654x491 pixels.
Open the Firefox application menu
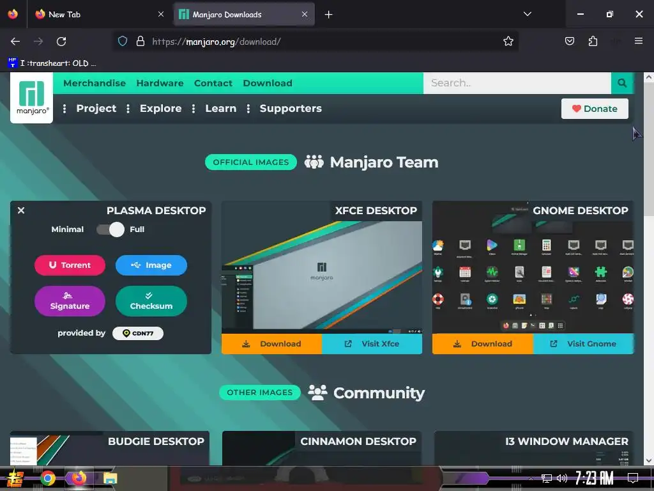(x=638, y=41)
